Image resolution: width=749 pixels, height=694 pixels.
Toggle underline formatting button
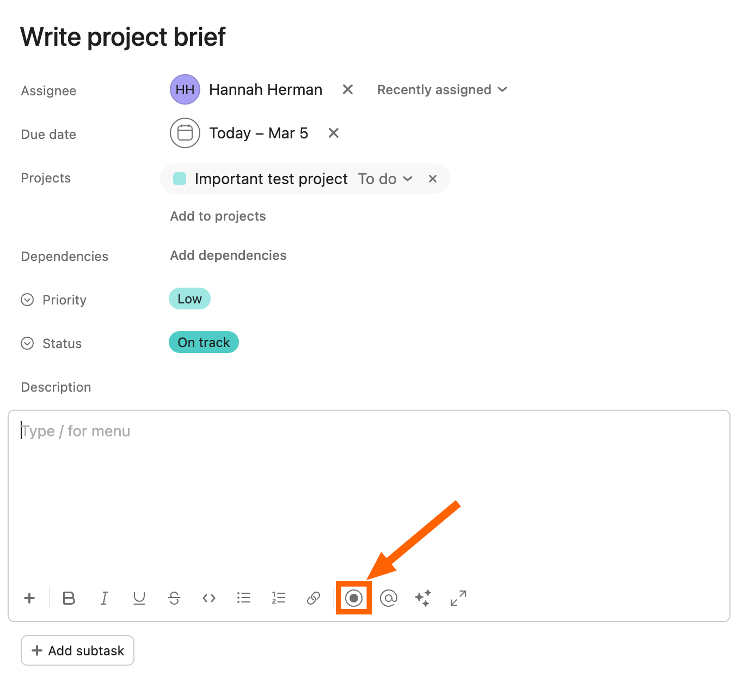139,598
